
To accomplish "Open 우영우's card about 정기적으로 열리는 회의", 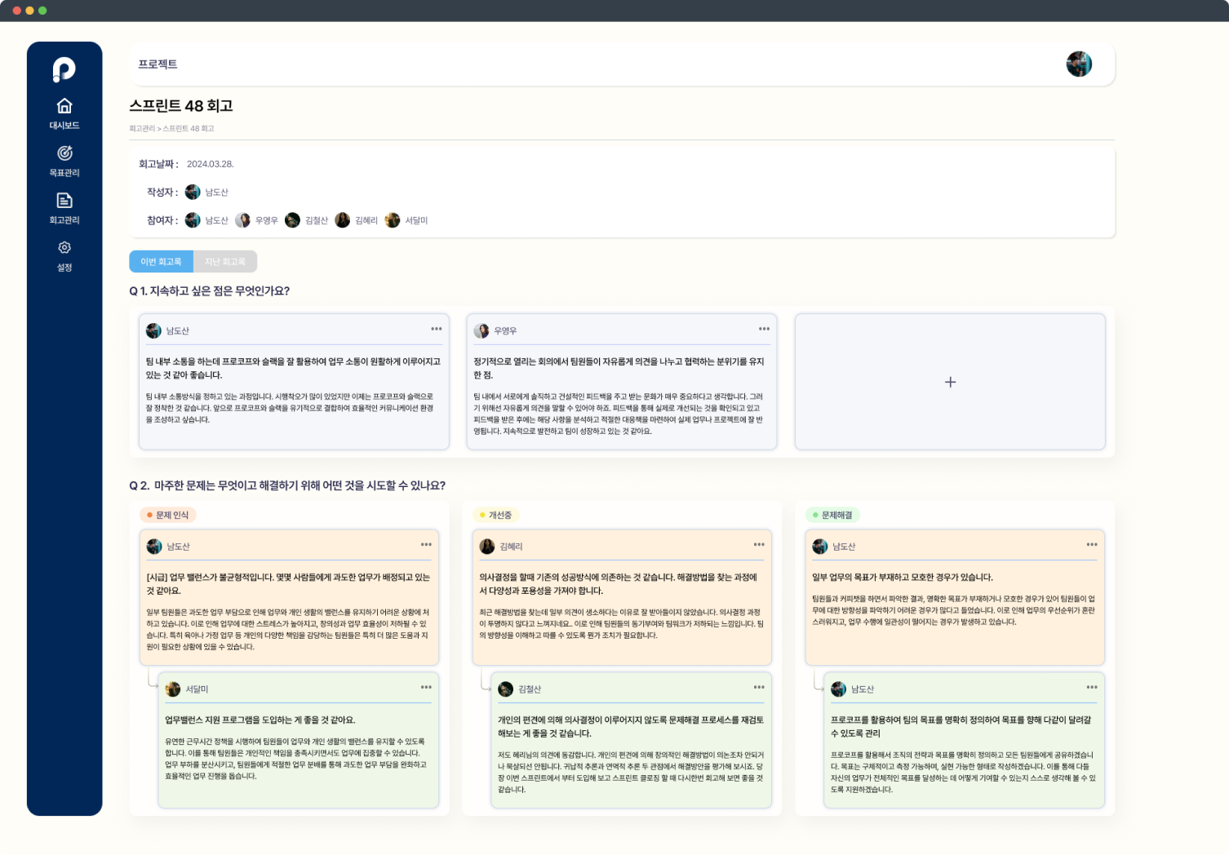I will (x=622, y=382).
